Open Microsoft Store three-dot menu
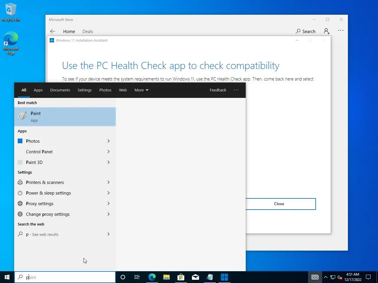Viewport: 378px width, 283px height. (341, 30)
